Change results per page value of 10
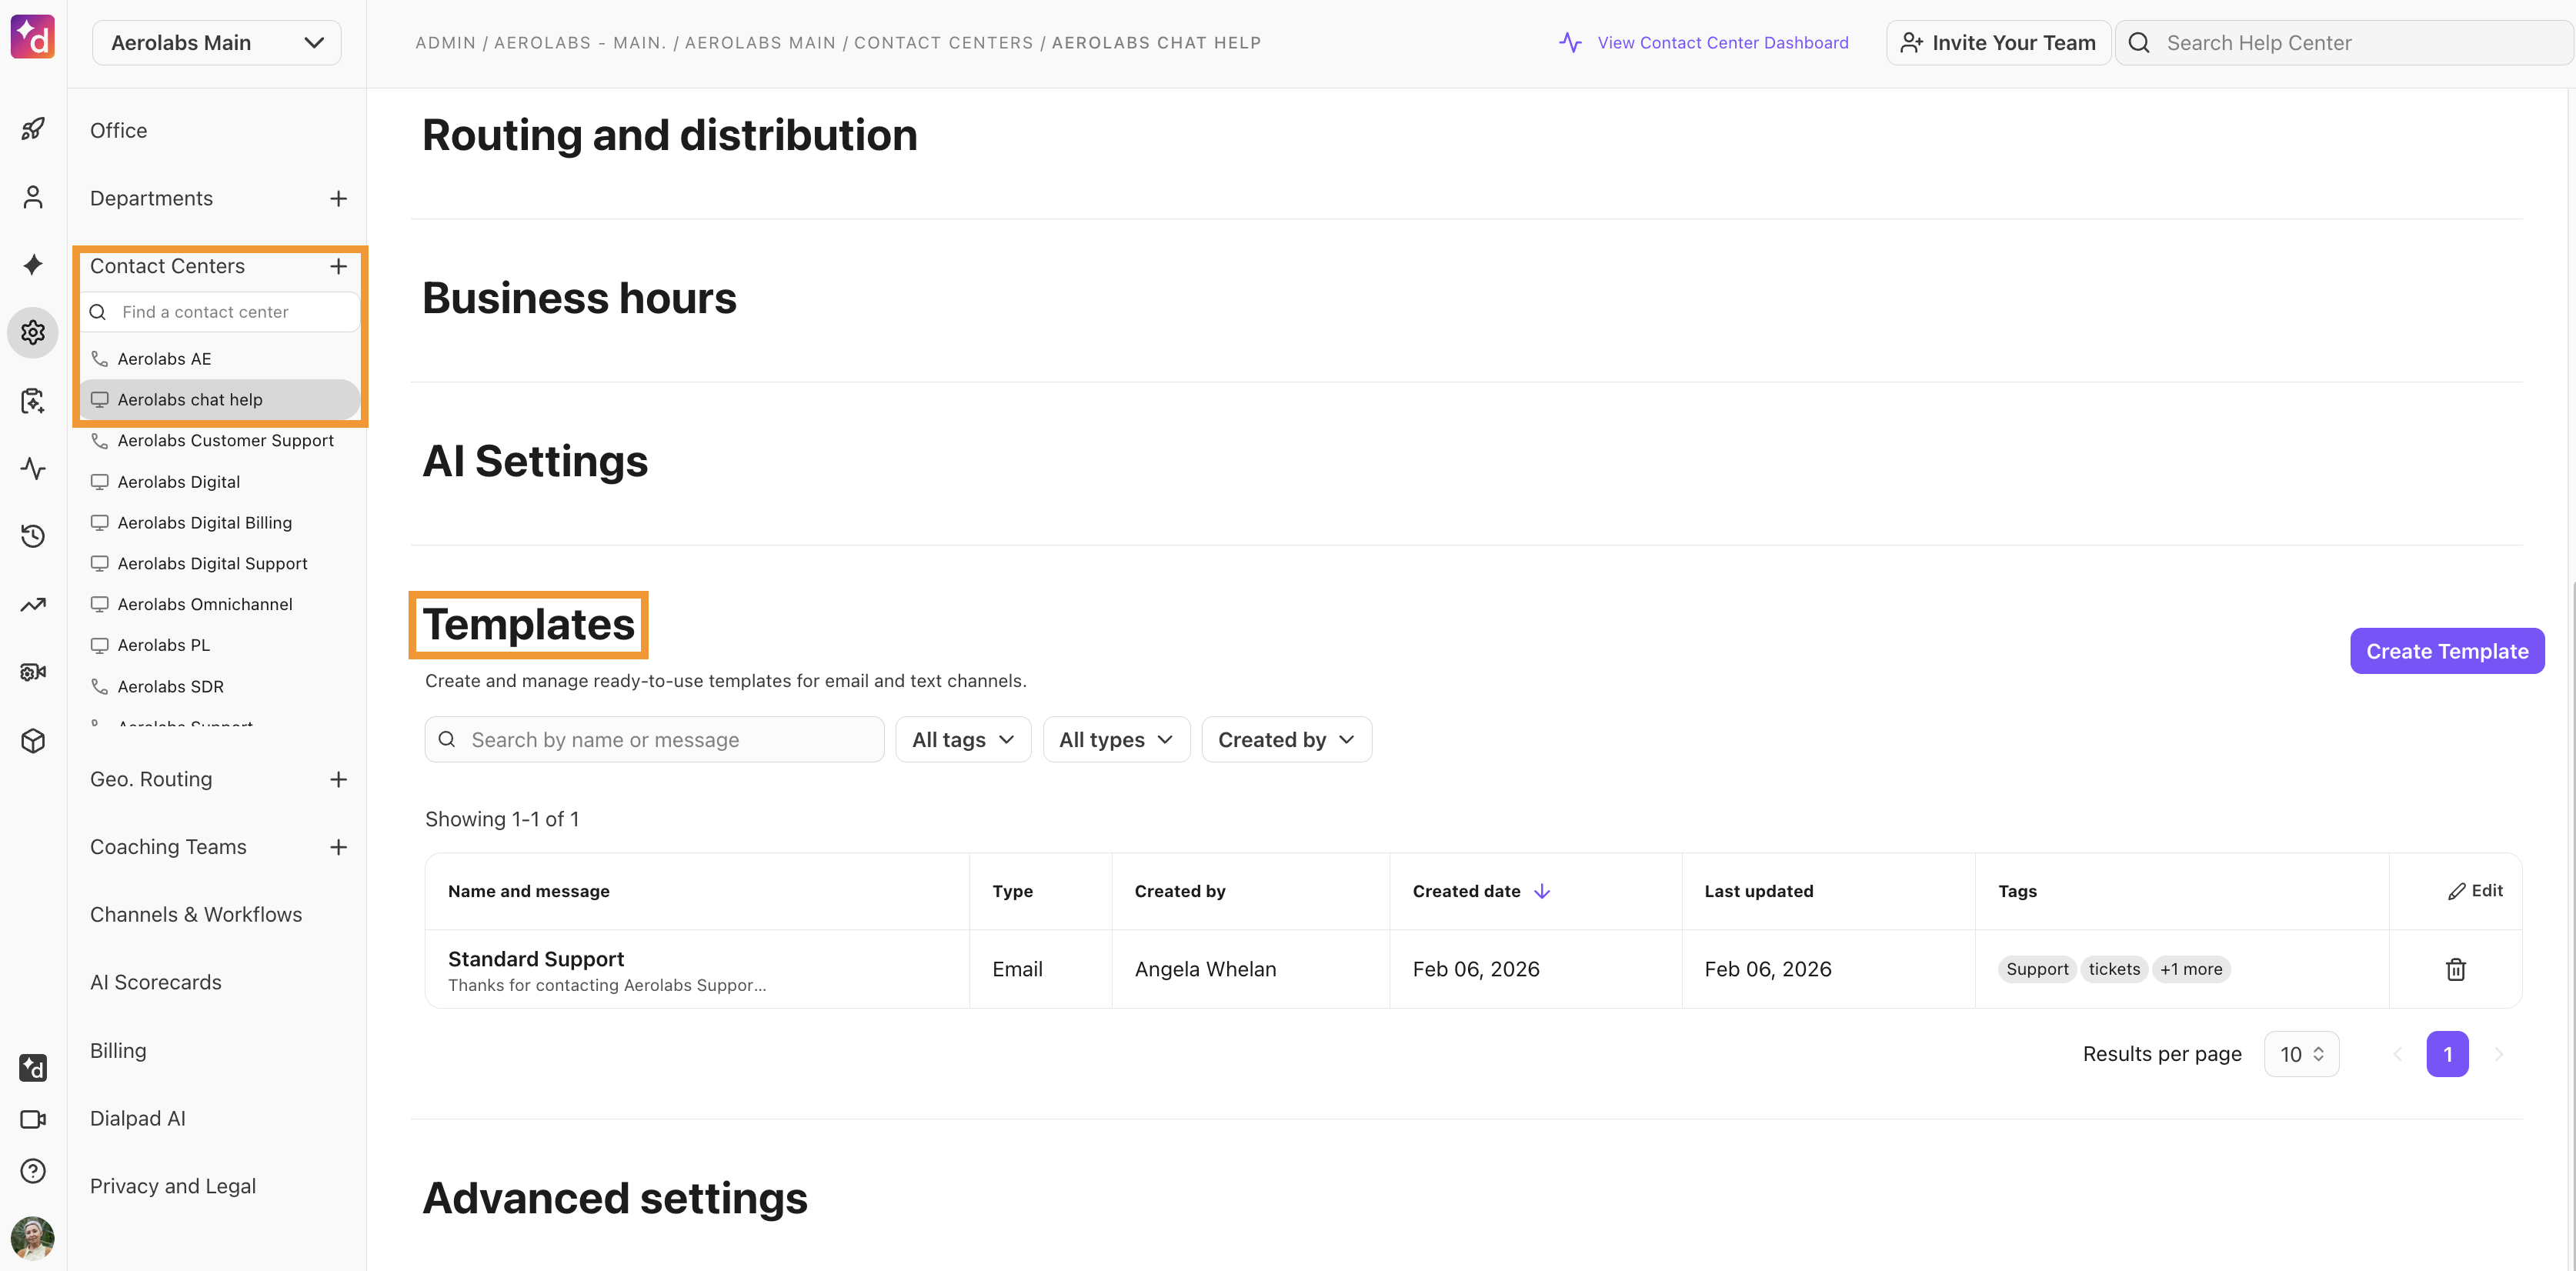This screenshot has width=2576, height=1271. (x=2301, y=1054)
